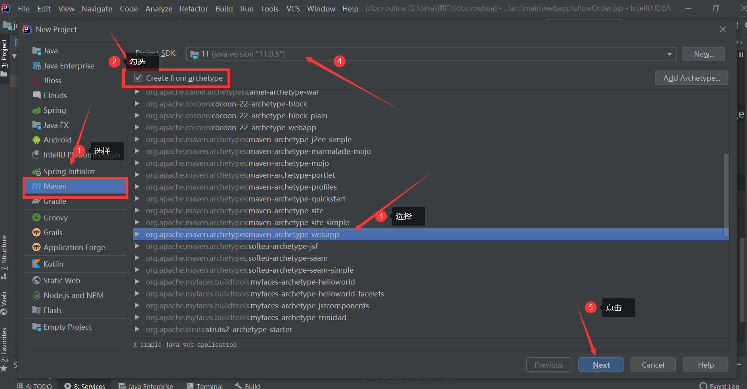Pick the Static Web globe icon
Image resolution: width=747 pixels, height=389 pixels.
click(x=36, y=281)
